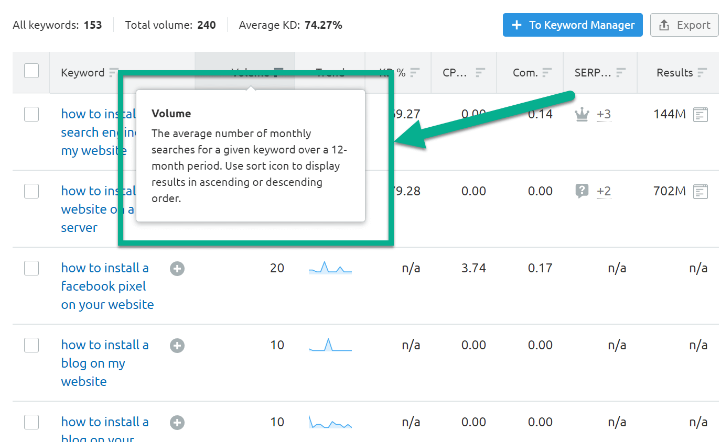The height and width of the screenshot is (442, 721).
Task: Add facebook pixel keyword with plus icon
Action: (x=177, y=269)
